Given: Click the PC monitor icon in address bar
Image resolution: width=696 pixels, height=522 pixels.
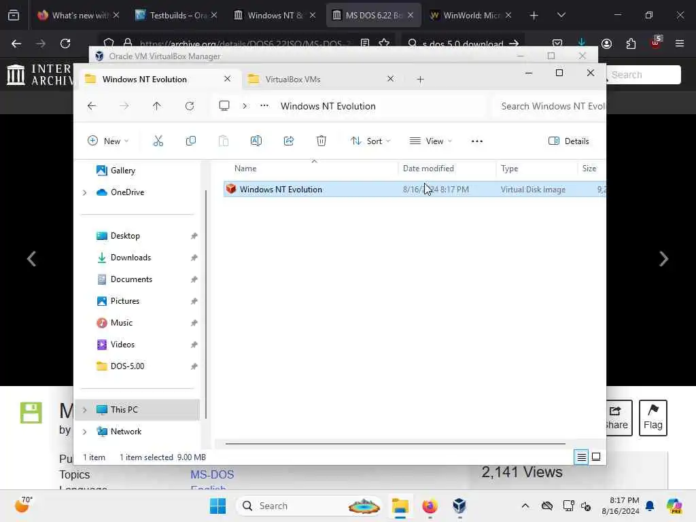Looking at the screenshot, I should [x=224, y=105].
